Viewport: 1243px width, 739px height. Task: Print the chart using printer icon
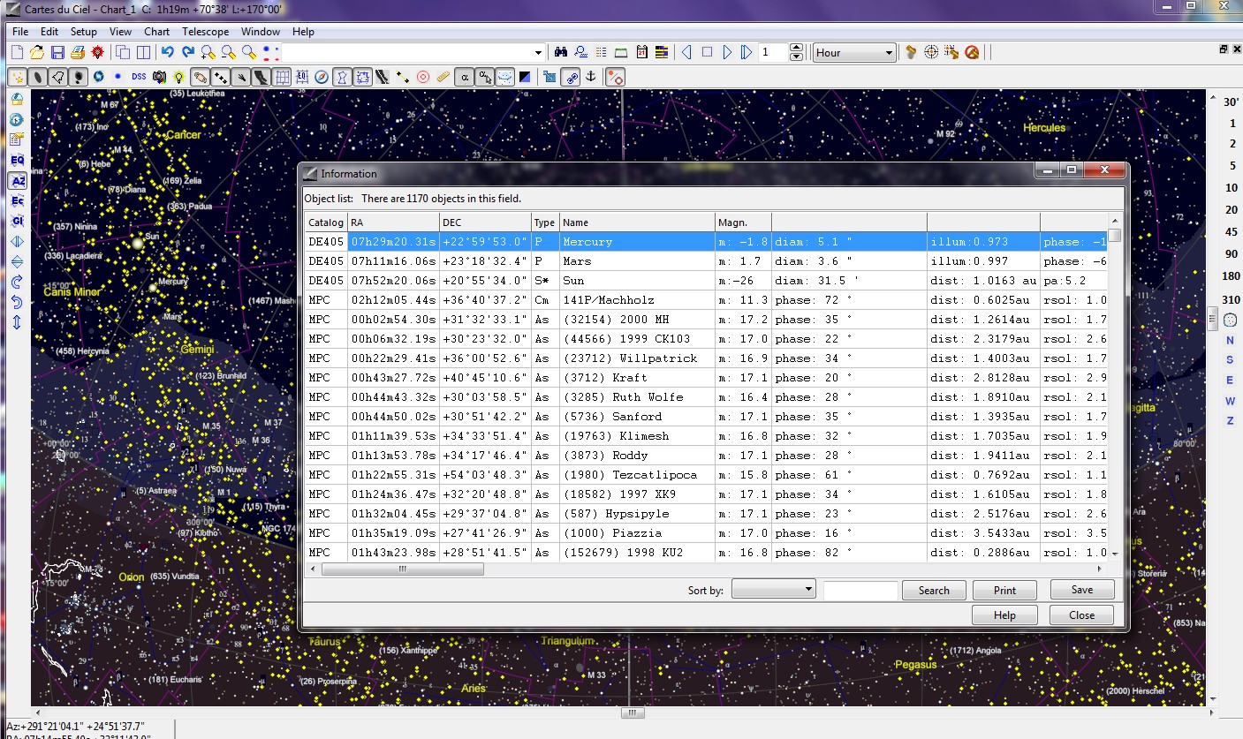(78, 52)
